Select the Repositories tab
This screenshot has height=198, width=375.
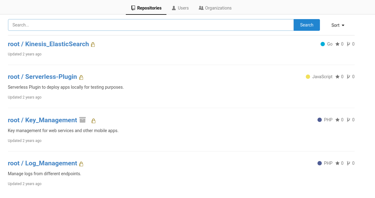(146, 8)
